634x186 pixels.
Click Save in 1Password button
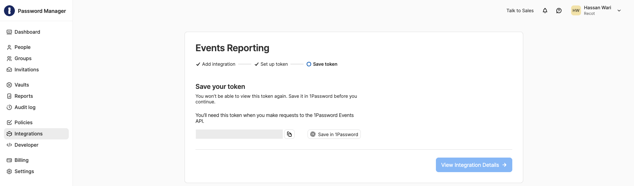pyautogui.click(x=334, y=134)
